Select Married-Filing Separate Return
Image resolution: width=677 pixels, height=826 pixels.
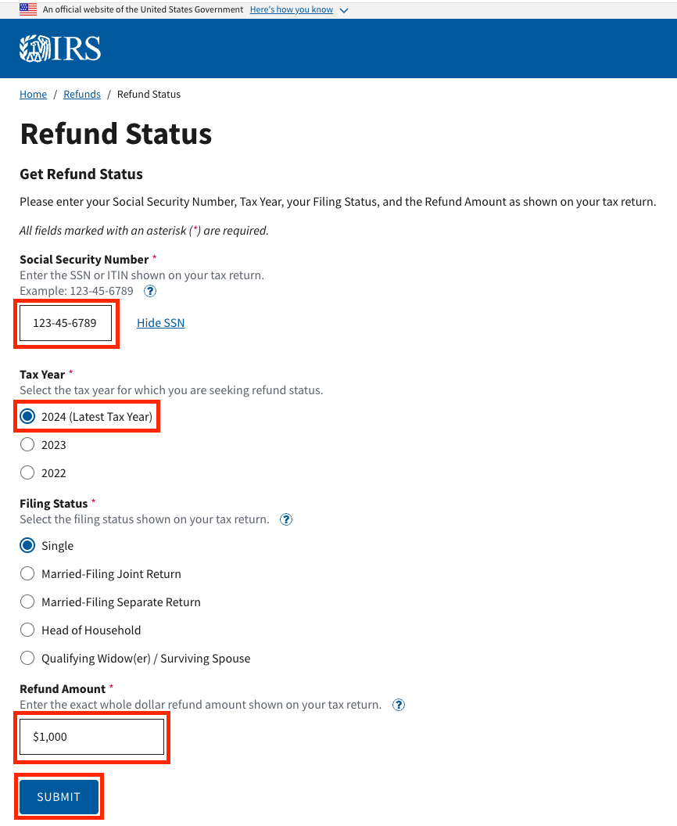click(x=27, y=602)
